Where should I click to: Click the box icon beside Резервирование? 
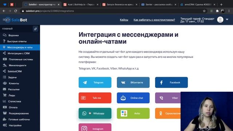coord(5,113)
